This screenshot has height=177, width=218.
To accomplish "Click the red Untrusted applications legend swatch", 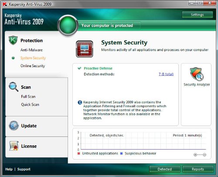I will (79, 153).
